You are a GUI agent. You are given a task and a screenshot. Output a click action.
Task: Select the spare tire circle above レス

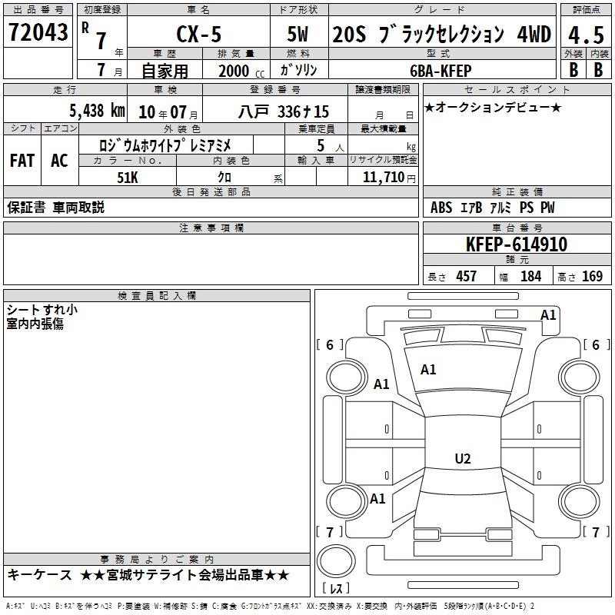pyautogui.click(x=336, y=561)
